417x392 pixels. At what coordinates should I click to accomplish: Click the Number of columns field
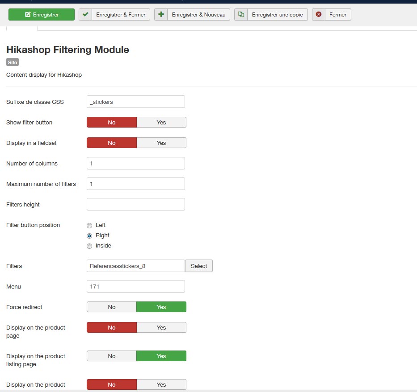coord(135,163)
